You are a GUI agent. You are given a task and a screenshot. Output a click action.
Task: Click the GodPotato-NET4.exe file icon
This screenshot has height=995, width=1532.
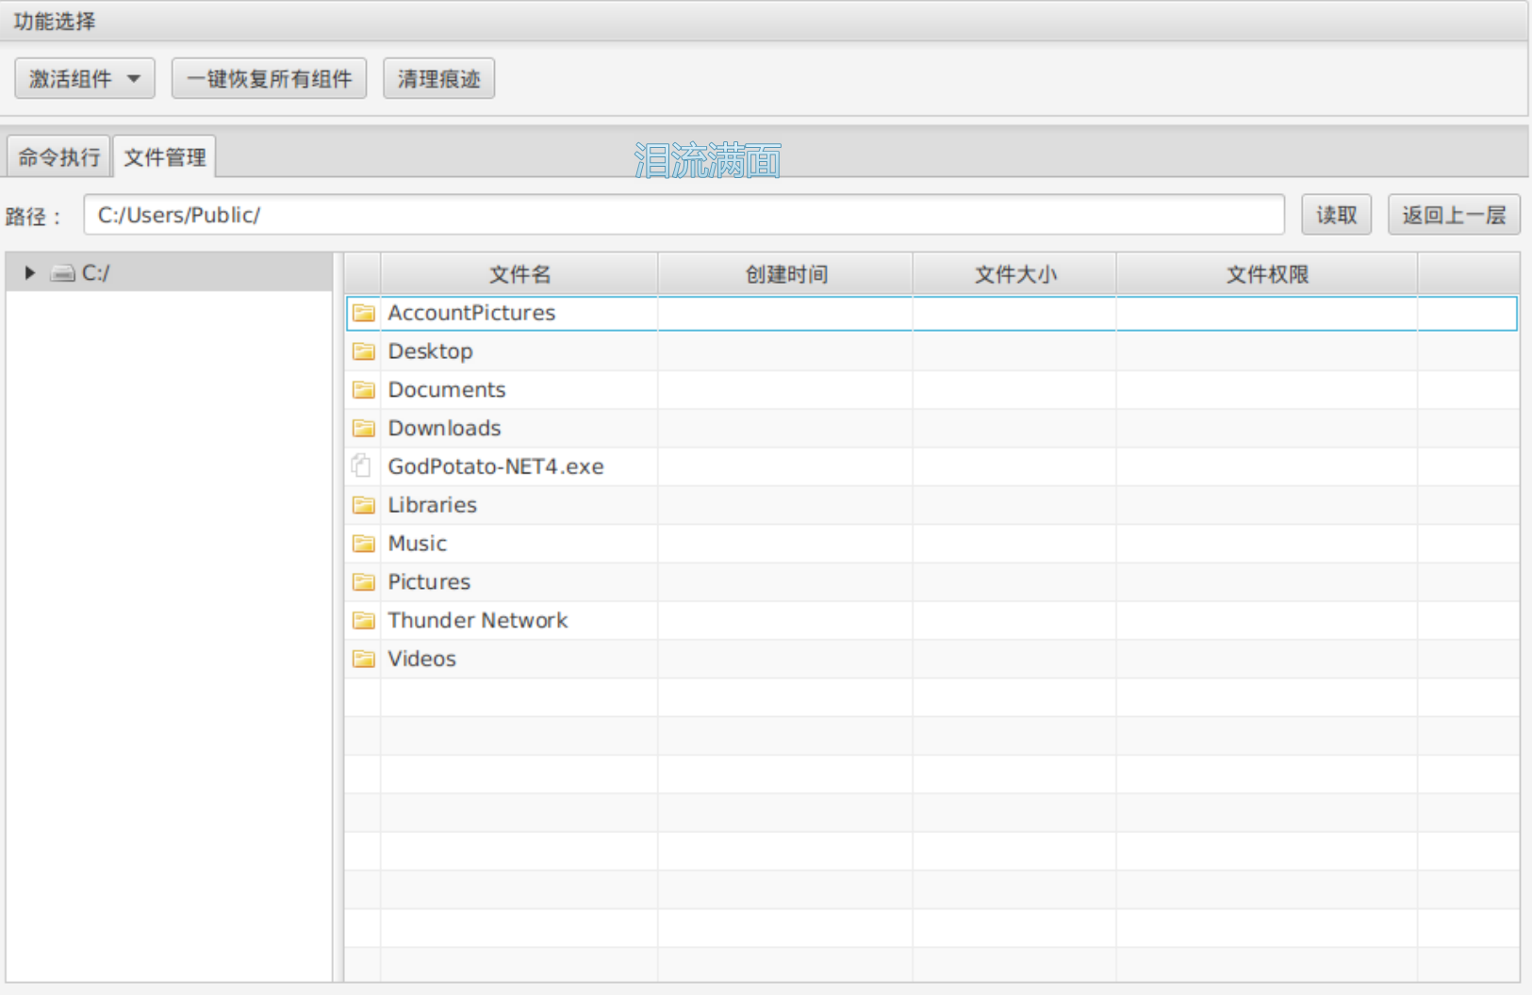361,466
